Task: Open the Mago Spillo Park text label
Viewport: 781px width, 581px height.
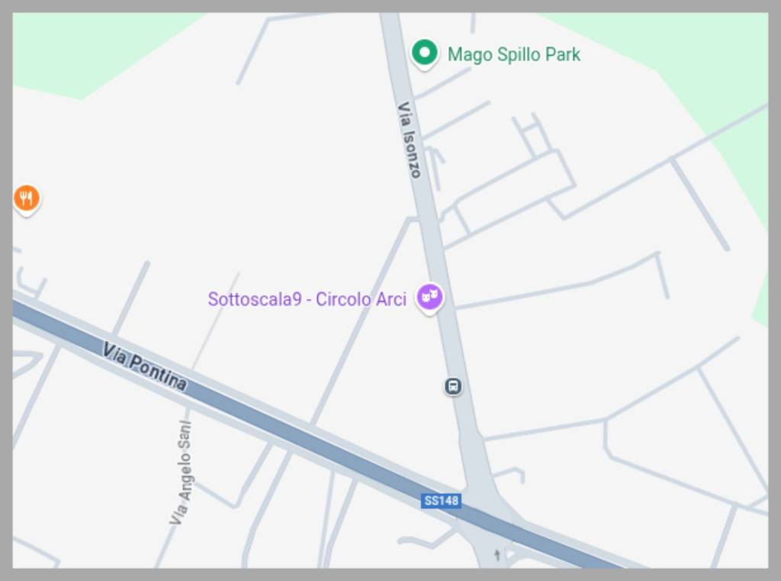Action: click(514, 54)
